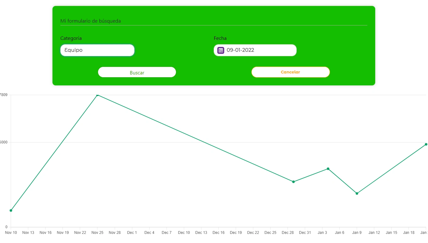Click the Fecha label

(220, 38)
